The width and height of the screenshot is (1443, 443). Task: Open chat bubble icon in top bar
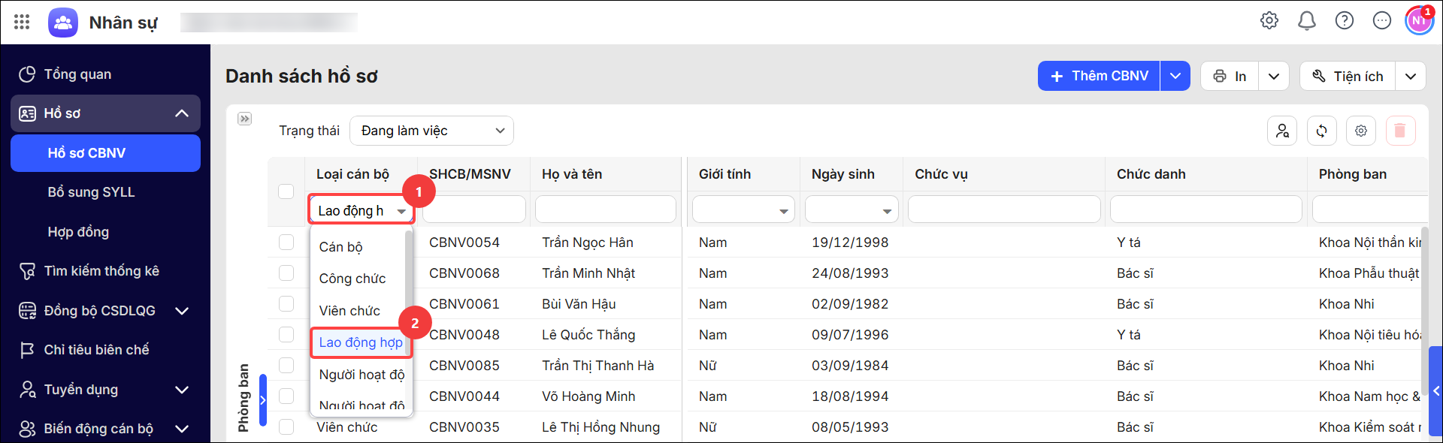[x=1382, y=20]
